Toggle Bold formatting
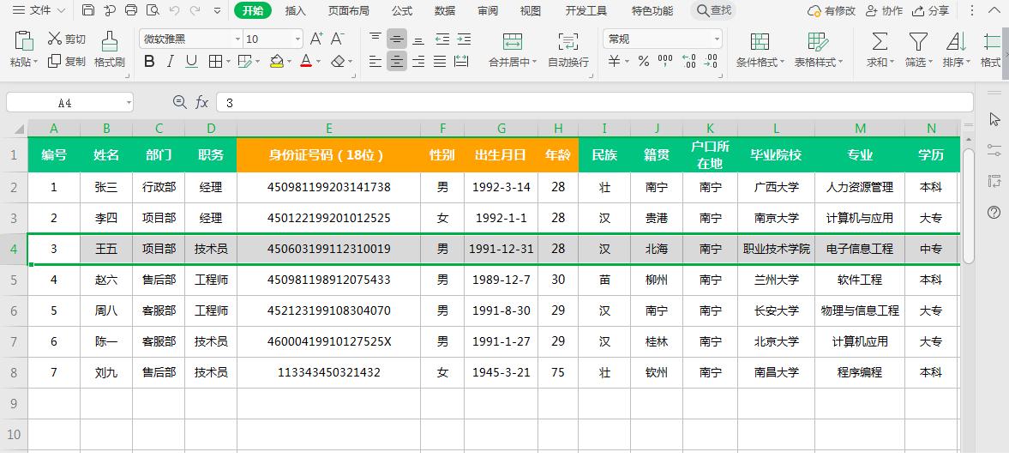1009x458 pixels. [x=149, y=61]
